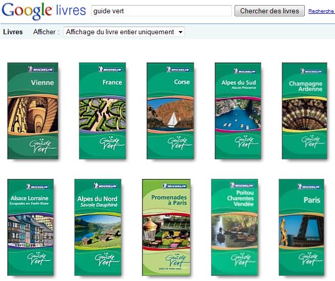The width and height of the screenshot is (335, 281).
Task: Open the Recherche advanced search link
Action: 321,11
